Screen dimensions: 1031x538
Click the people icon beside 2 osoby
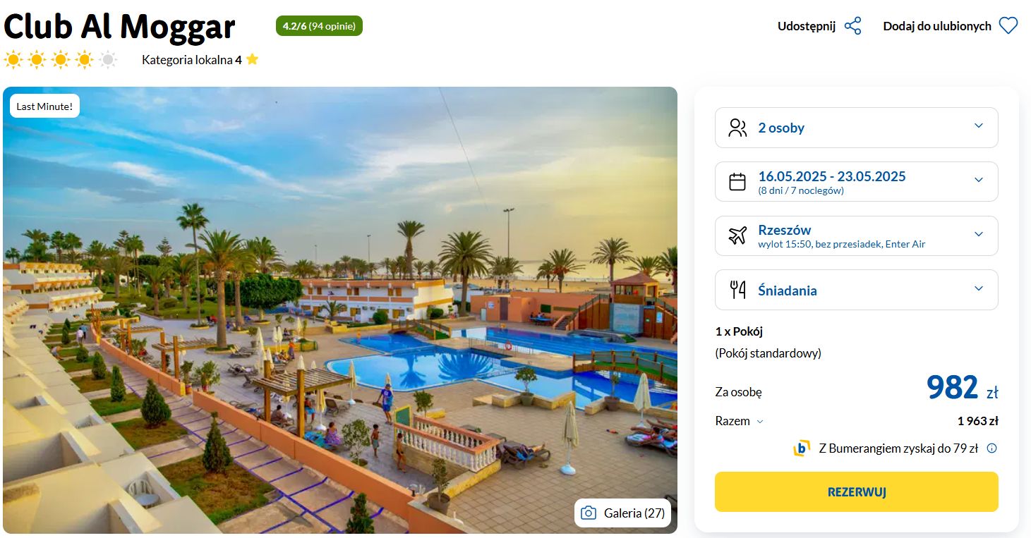737,128
